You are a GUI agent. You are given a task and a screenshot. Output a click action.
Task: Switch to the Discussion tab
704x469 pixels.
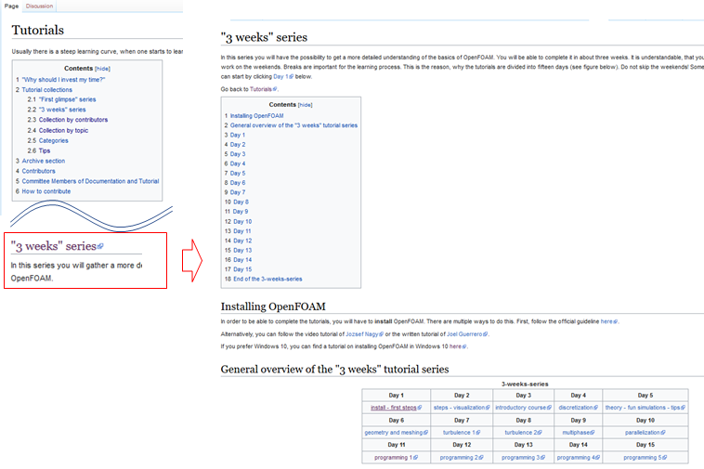point(39,6)
